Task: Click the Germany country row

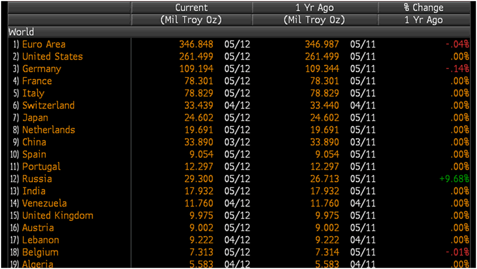Action: (x=41, y=69)
